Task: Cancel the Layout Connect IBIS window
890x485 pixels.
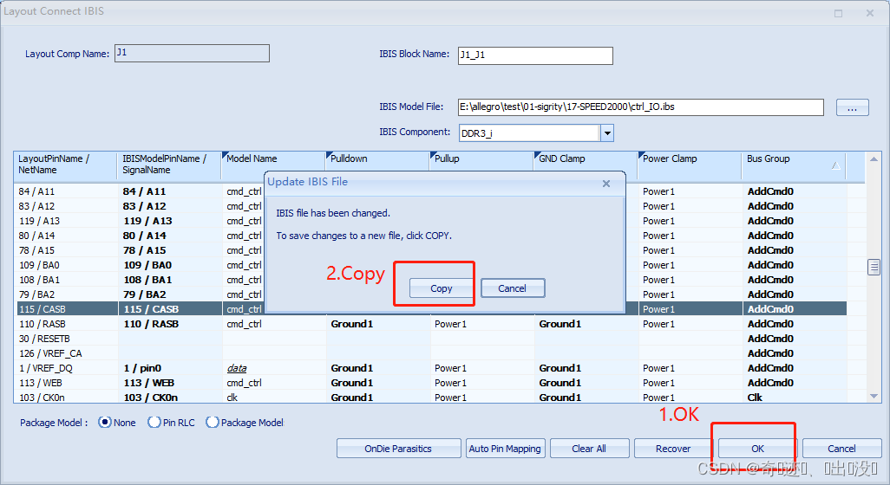Action: click(x=841, y=448)
